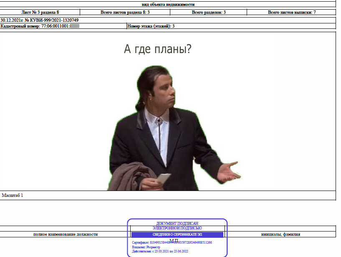The height and width of the screenshot is (257, 341).
Task: Click the 'Масштаб 1' label
Action: pos(13,196)
